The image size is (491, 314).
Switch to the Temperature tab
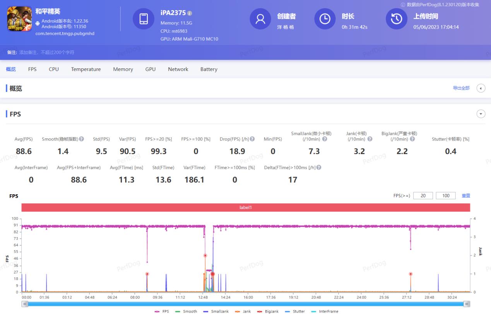pos(86,69)
